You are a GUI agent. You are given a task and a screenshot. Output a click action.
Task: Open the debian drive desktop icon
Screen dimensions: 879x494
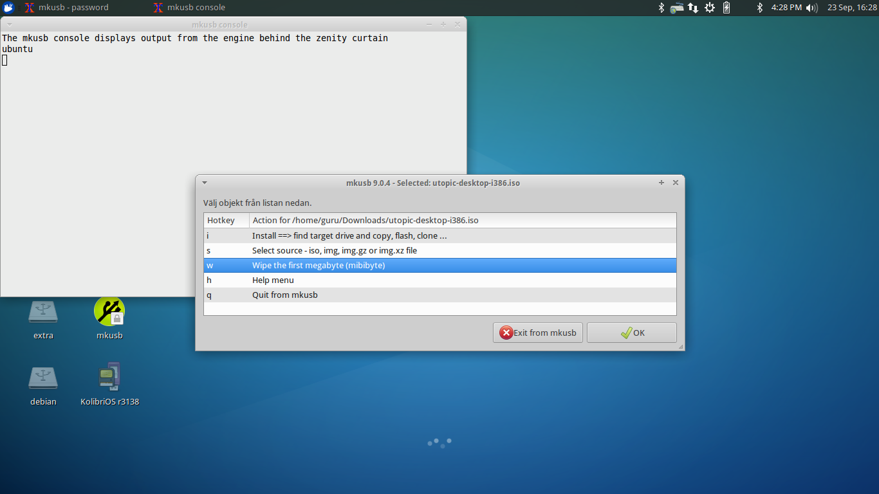click(x=43, y=385)
